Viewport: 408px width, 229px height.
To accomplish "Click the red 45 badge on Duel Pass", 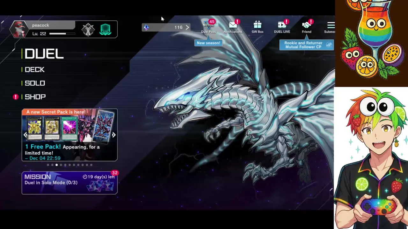I will [212, 22].
